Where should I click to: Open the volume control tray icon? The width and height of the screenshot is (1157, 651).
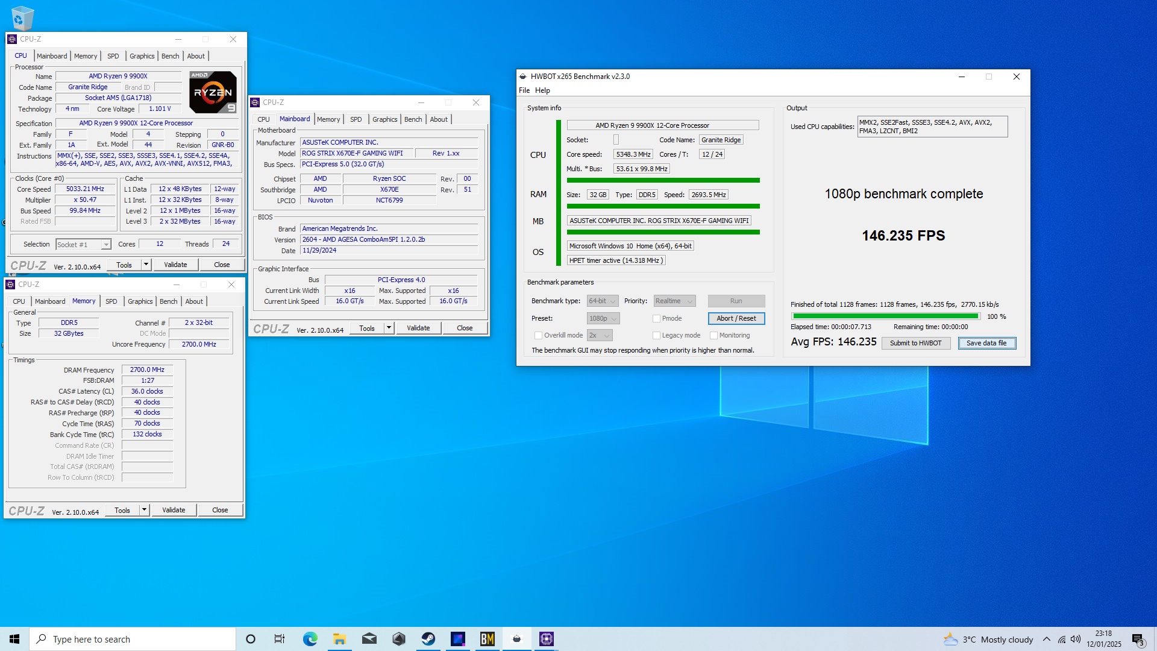click(x=1076, y=640)
